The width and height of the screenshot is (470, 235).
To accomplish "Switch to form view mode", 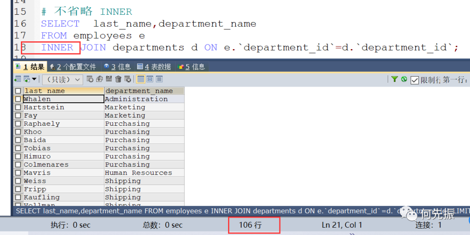I will tap(150, 79).
